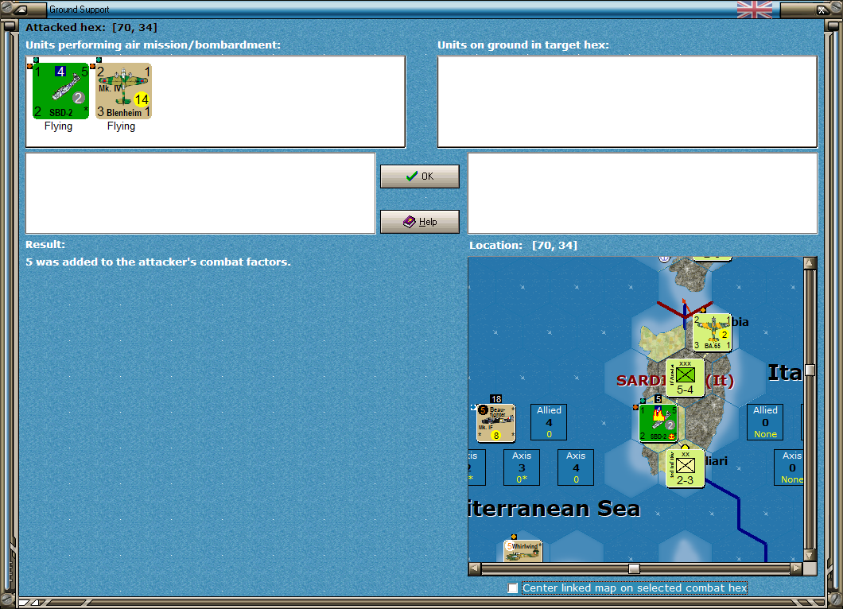Click the BA.65 aircraft counter on the map
Screen dimensions: 843x609
713,332
